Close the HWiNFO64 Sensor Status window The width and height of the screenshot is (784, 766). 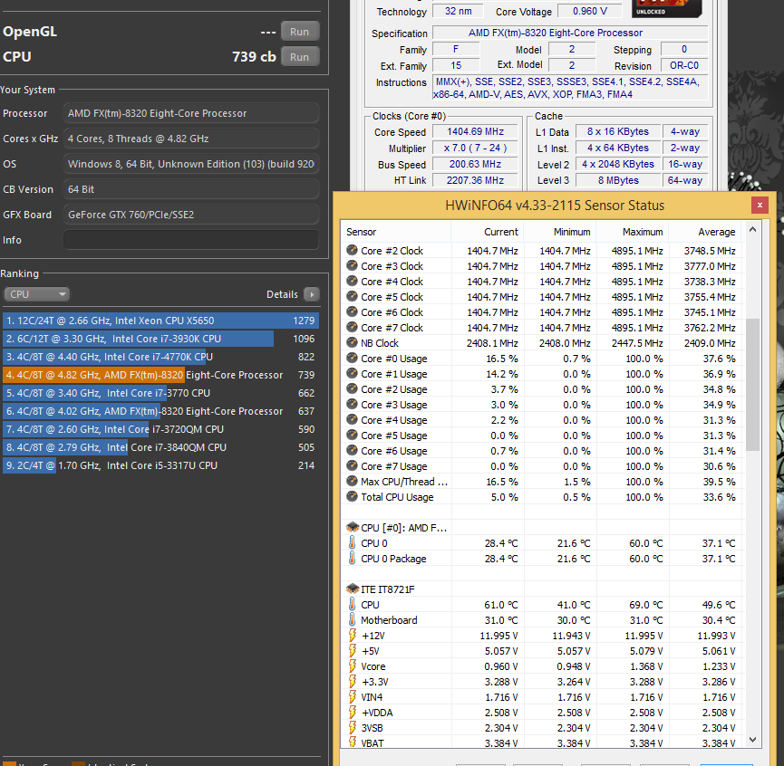[760, 205]
